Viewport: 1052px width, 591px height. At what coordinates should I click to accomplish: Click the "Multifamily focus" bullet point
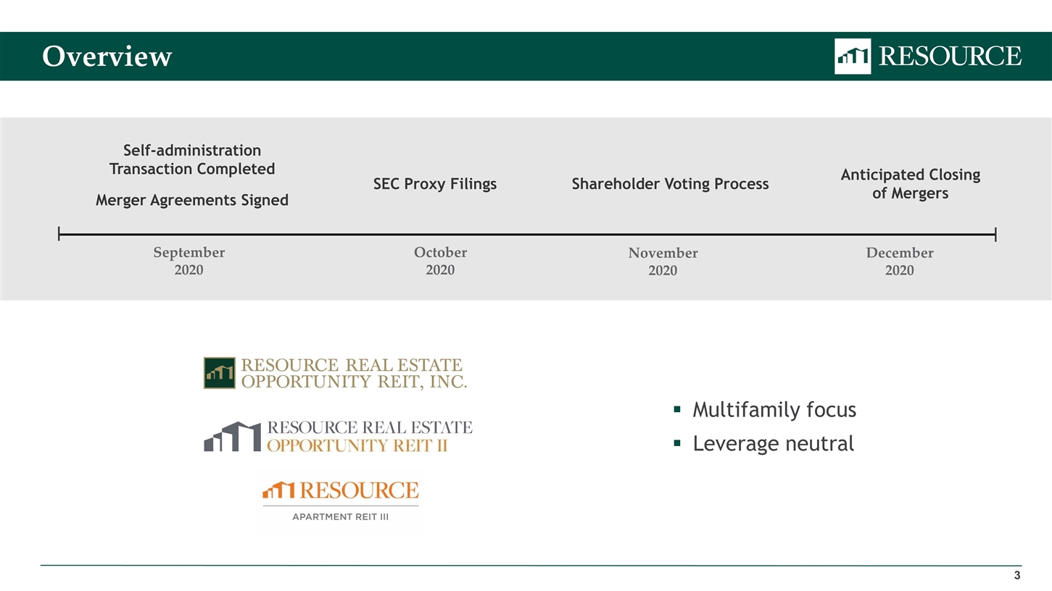pyautogui.click(x=774, y=410)
